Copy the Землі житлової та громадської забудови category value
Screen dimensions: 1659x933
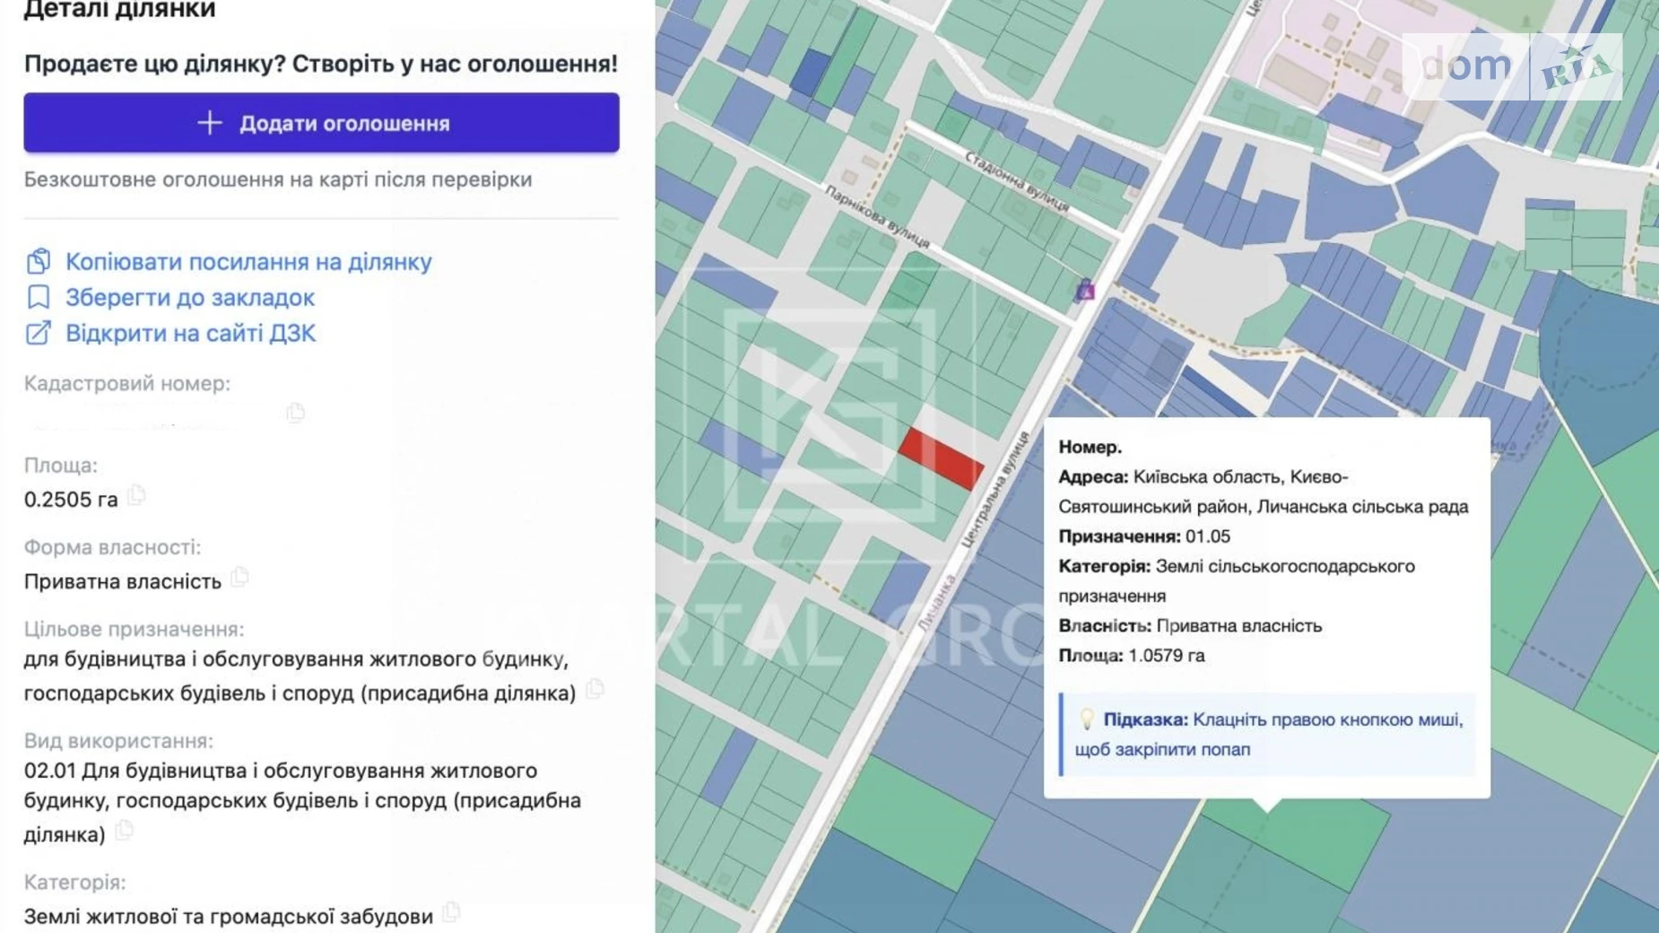[x=451, y=912]
